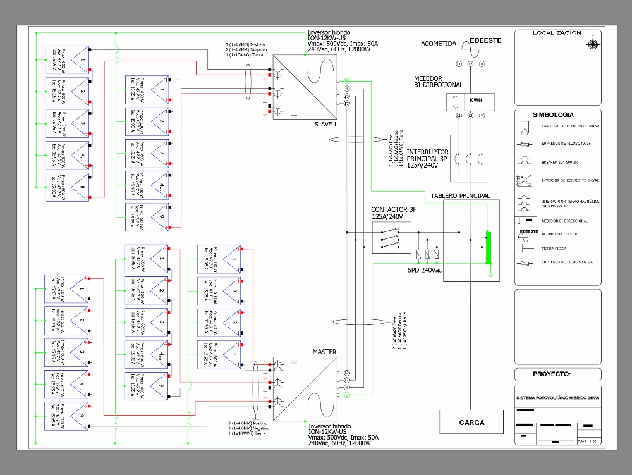Click the Acometida EDEESTE sine symbol in the legend

pos(523,238)
